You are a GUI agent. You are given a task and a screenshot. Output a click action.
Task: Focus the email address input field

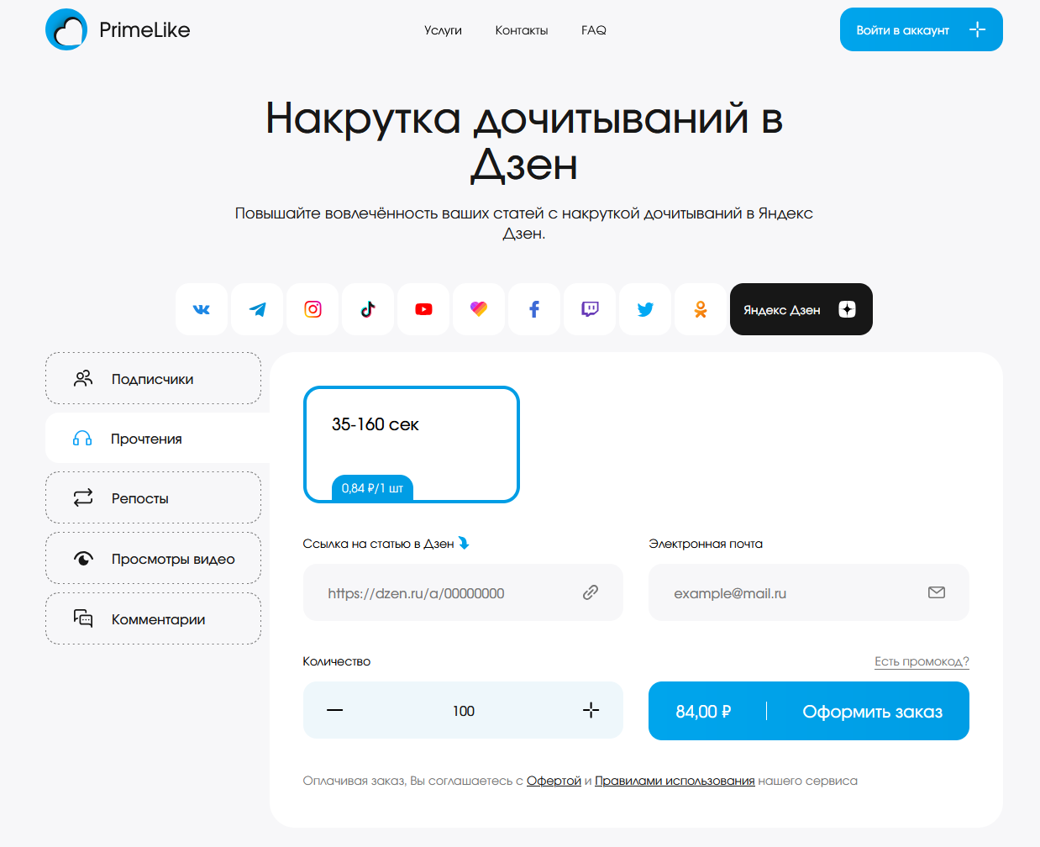(x=809, y=592)
